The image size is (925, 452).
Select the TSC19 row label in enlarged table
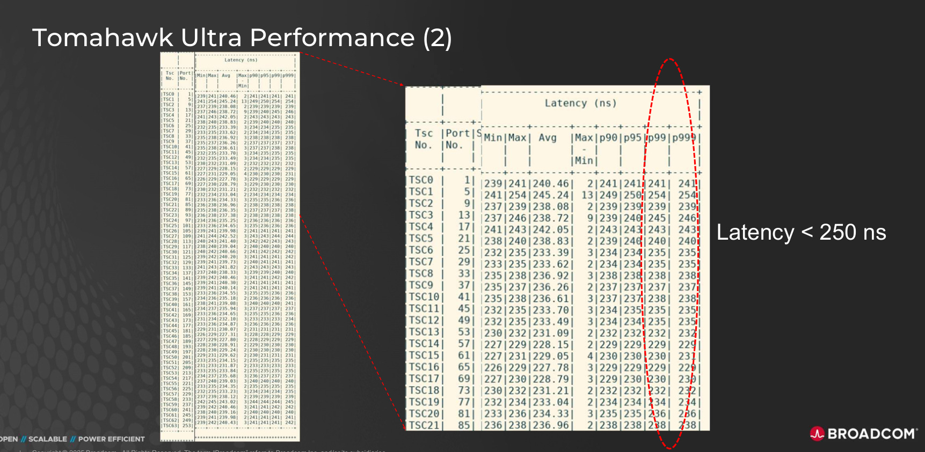click(x=424, y=402)
